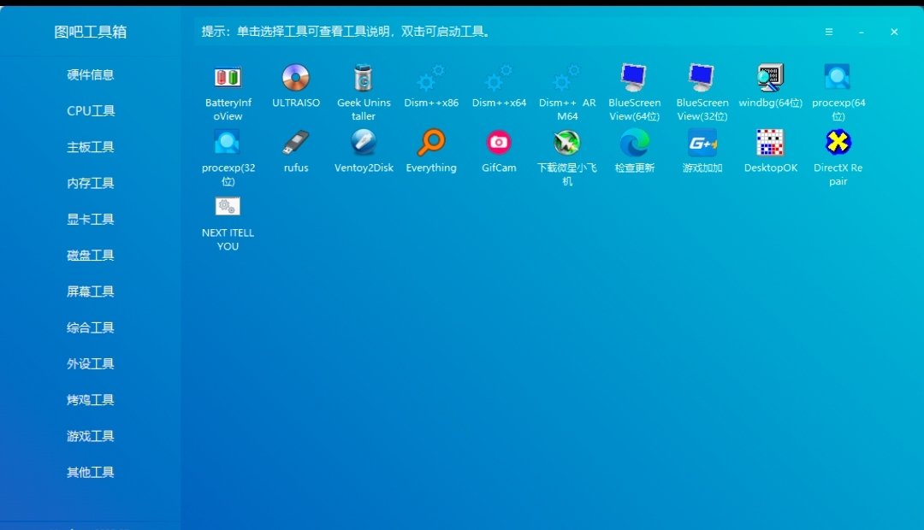Click the 提示 hint text bar
This screenshot has width=924, height=530.
346,32
